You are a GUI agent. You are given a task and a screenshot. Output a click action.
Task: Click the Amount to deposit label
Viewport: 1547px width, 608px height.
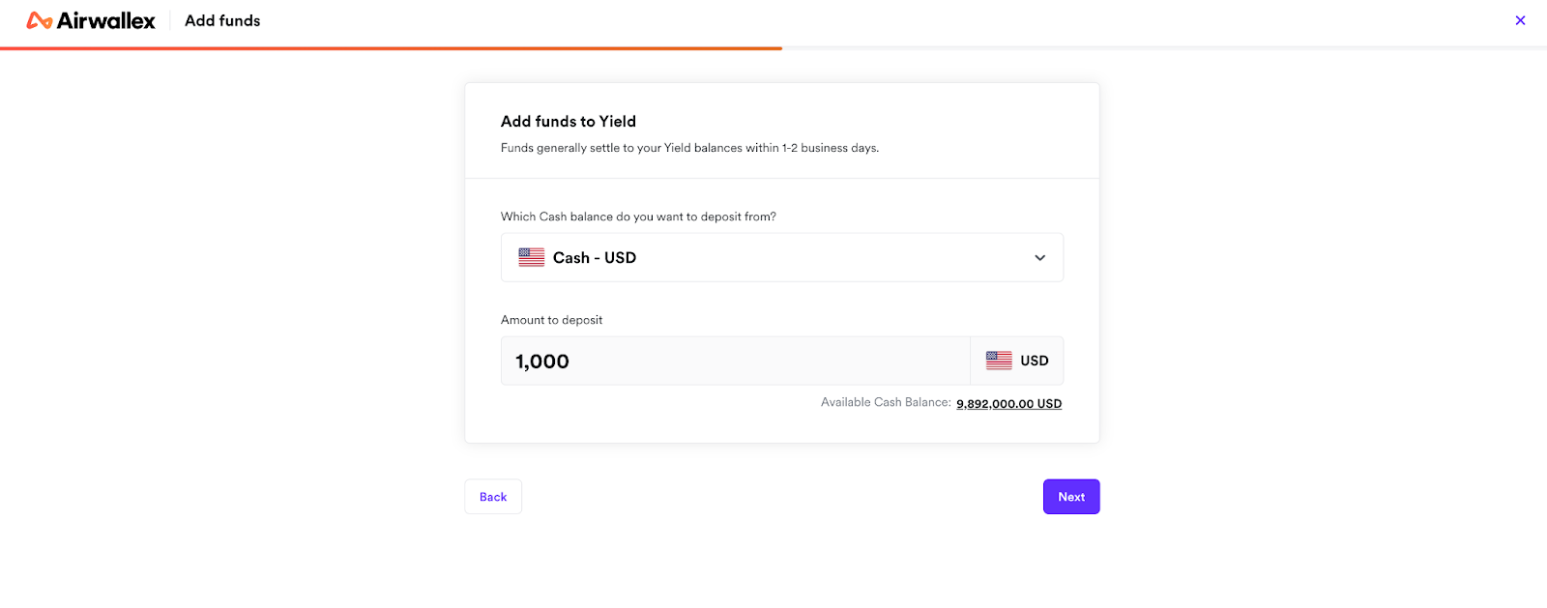551,320
